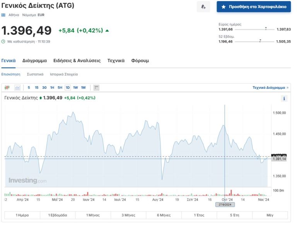Click the bell-plus create alert icon
Image resolution: width=297 pixels, height=233 pixels.
pos(203,7)
